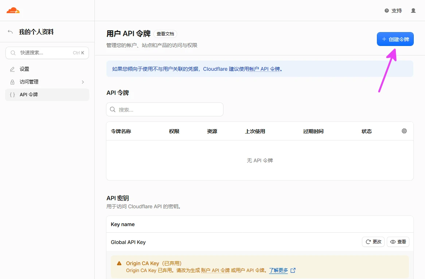Open the user account icon
425x279 pixels.
pyautogui.click(x=413, y=11)
